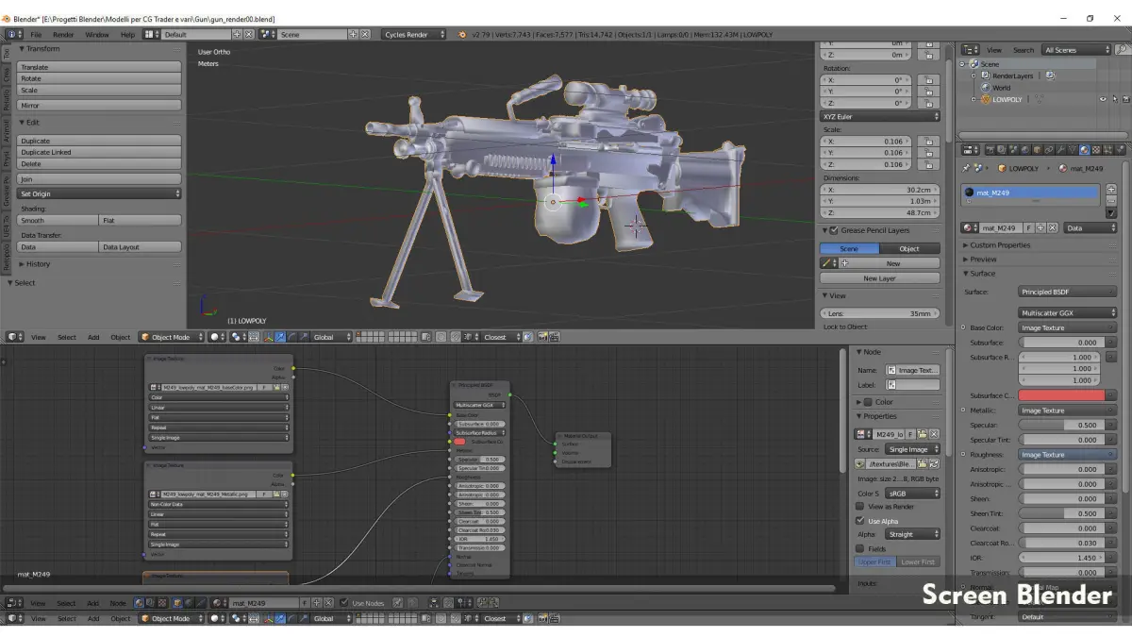
Task: Open the Particles properties tab
Action: (1108, 149)
